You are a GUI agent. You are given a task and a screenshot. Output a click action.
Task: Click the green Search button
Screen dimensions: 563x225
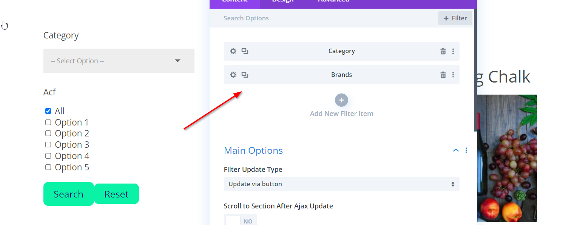68,194
